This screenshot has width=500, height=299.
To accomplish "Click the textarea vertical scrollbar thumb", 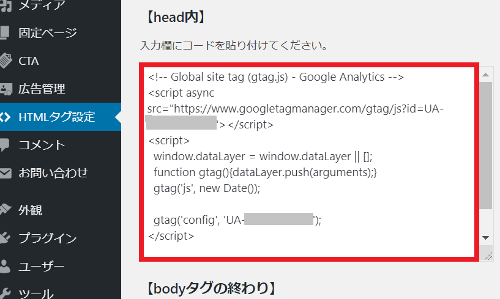I will click(486, 146).
